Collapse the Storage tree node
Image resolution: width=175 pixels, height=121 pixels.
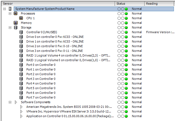pyautogui.click(x=10, y=27)
